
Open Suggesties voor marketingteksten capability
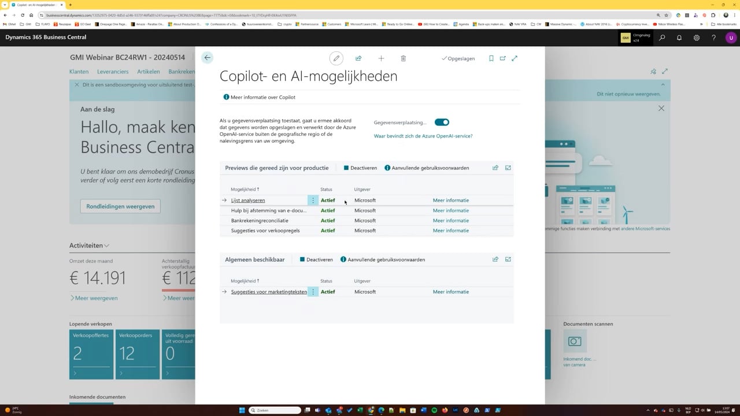click(269, 292)
